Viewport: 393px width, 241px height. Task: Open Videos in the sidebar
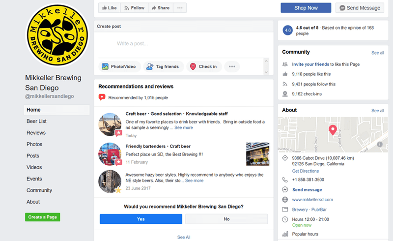tap(34, 167)
